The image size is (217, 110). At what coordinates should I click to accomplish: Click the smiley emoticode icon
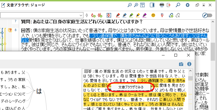click(x=153, y=15)
